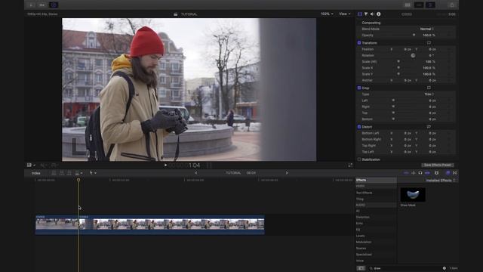483x272 pixels.
Task: Select Tiling effects category
Action: [x=360, y=199]
